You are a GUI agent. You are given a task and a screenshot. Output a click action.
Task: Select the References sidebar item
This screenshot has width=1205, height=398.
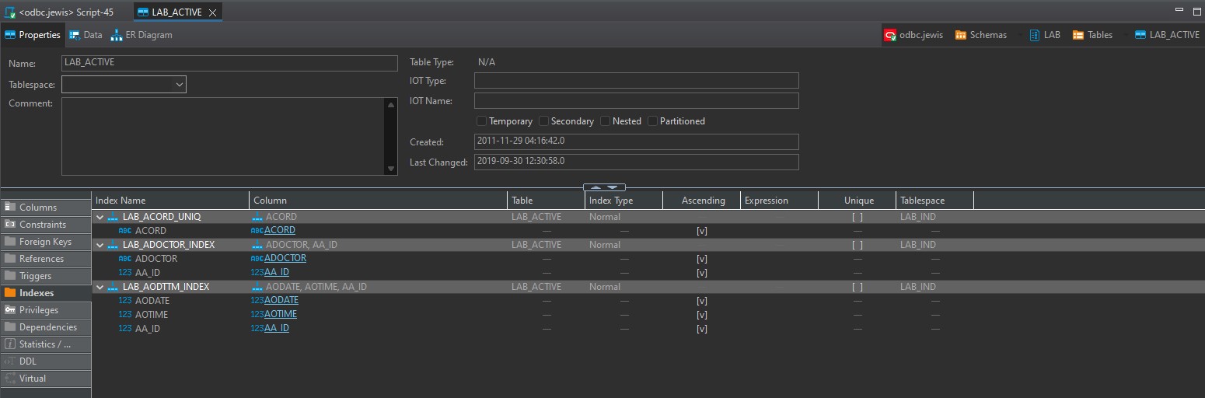pos(45,259)
